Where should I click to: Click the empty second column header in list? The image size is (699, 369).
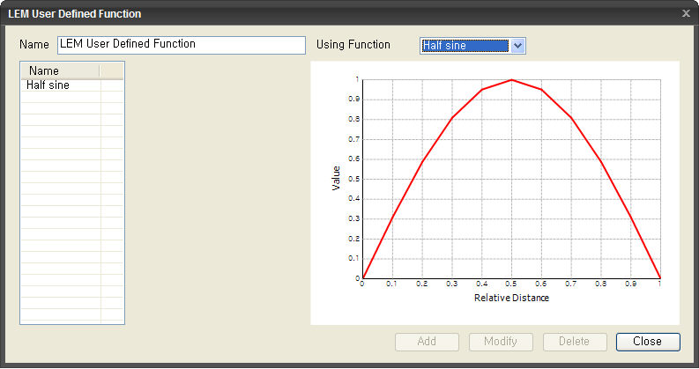pos(112,70)
